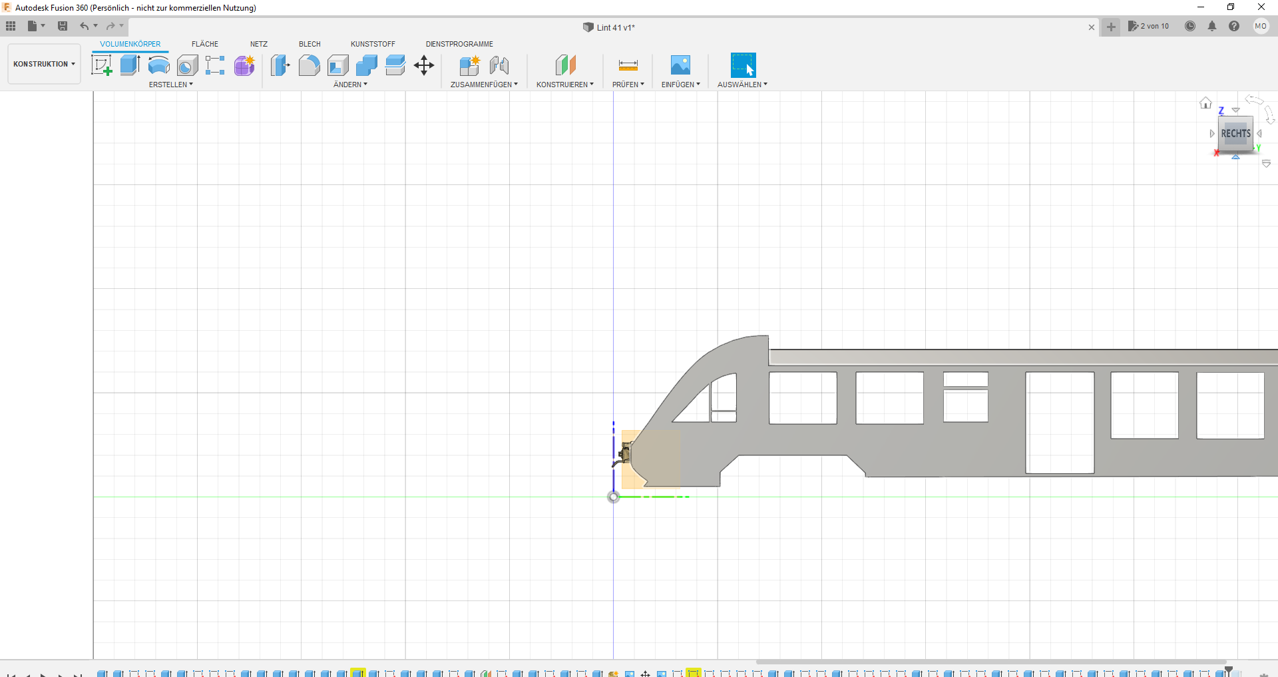This screenshot has height=677, width=1278.
Task: Click the notifications bell icon
Action: 1212,26
